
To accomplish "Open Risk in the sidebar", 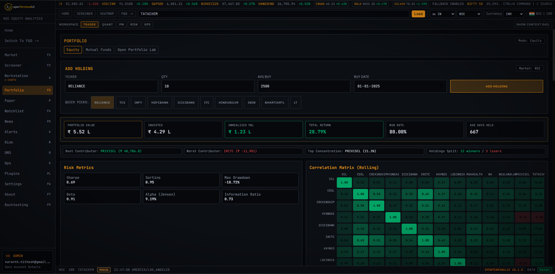I will [x=27, y=142].
